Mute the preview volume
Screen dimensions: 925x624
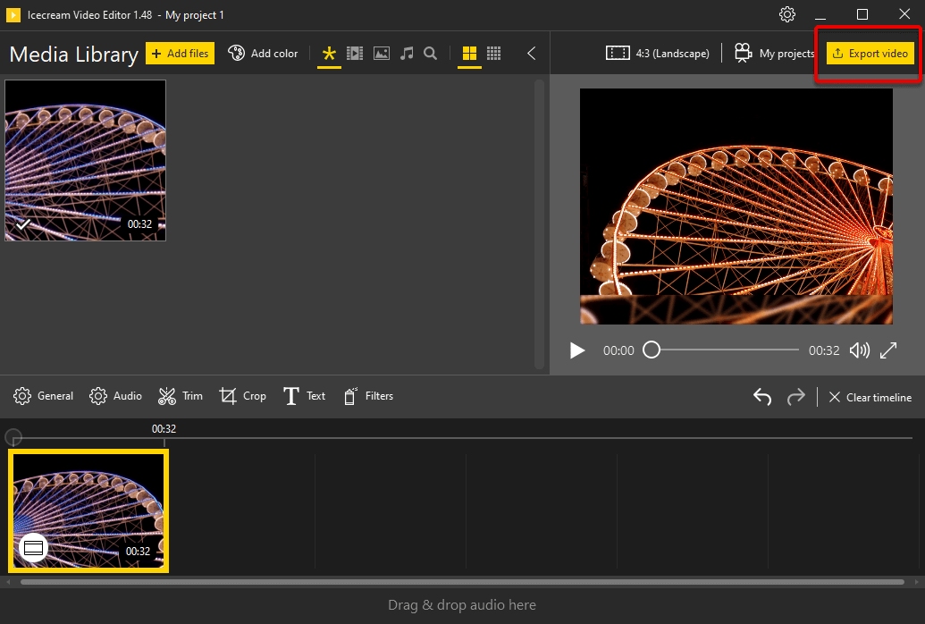coord(860,350)
